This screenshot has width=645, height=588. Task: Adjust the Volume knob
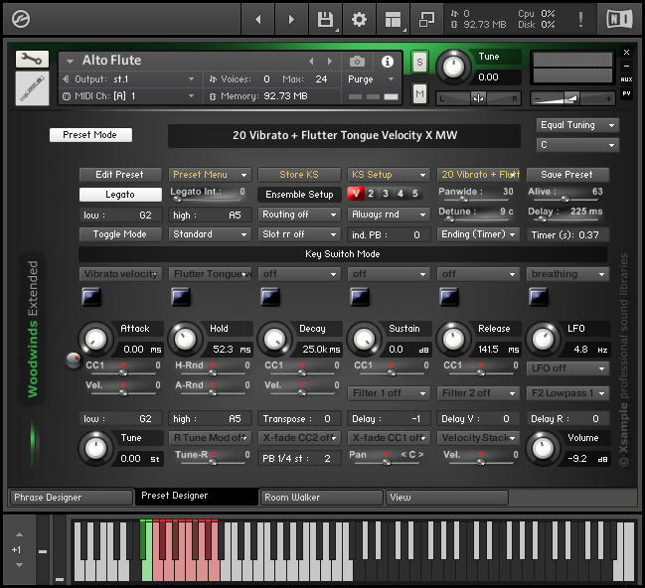click(543, 448)
